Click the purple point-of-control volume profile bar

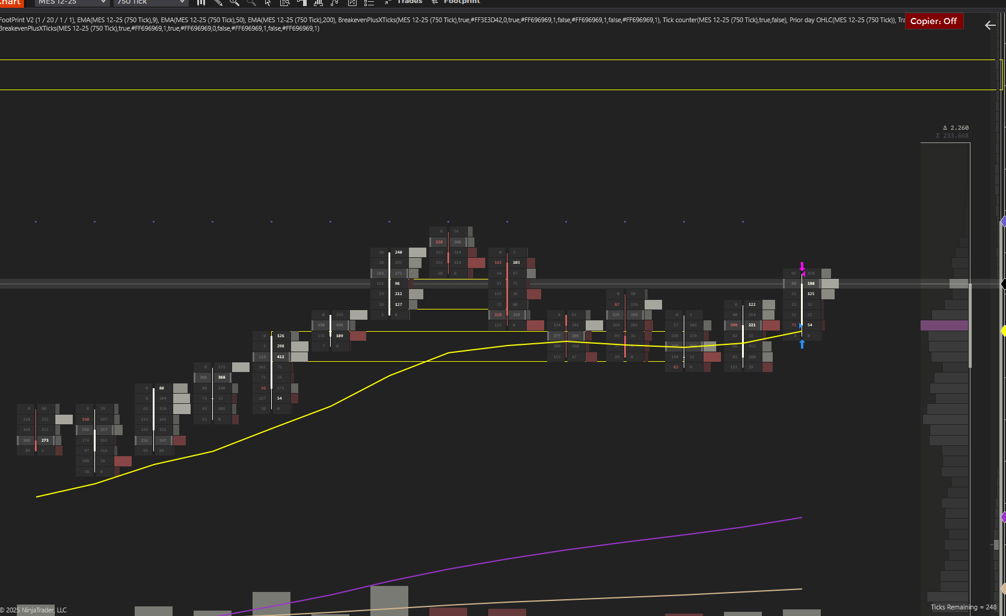944,325
